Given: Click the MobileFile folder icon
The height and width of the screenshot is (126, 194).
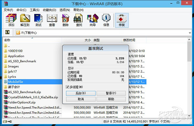Looking at the screenshot, I should (5, 82).
